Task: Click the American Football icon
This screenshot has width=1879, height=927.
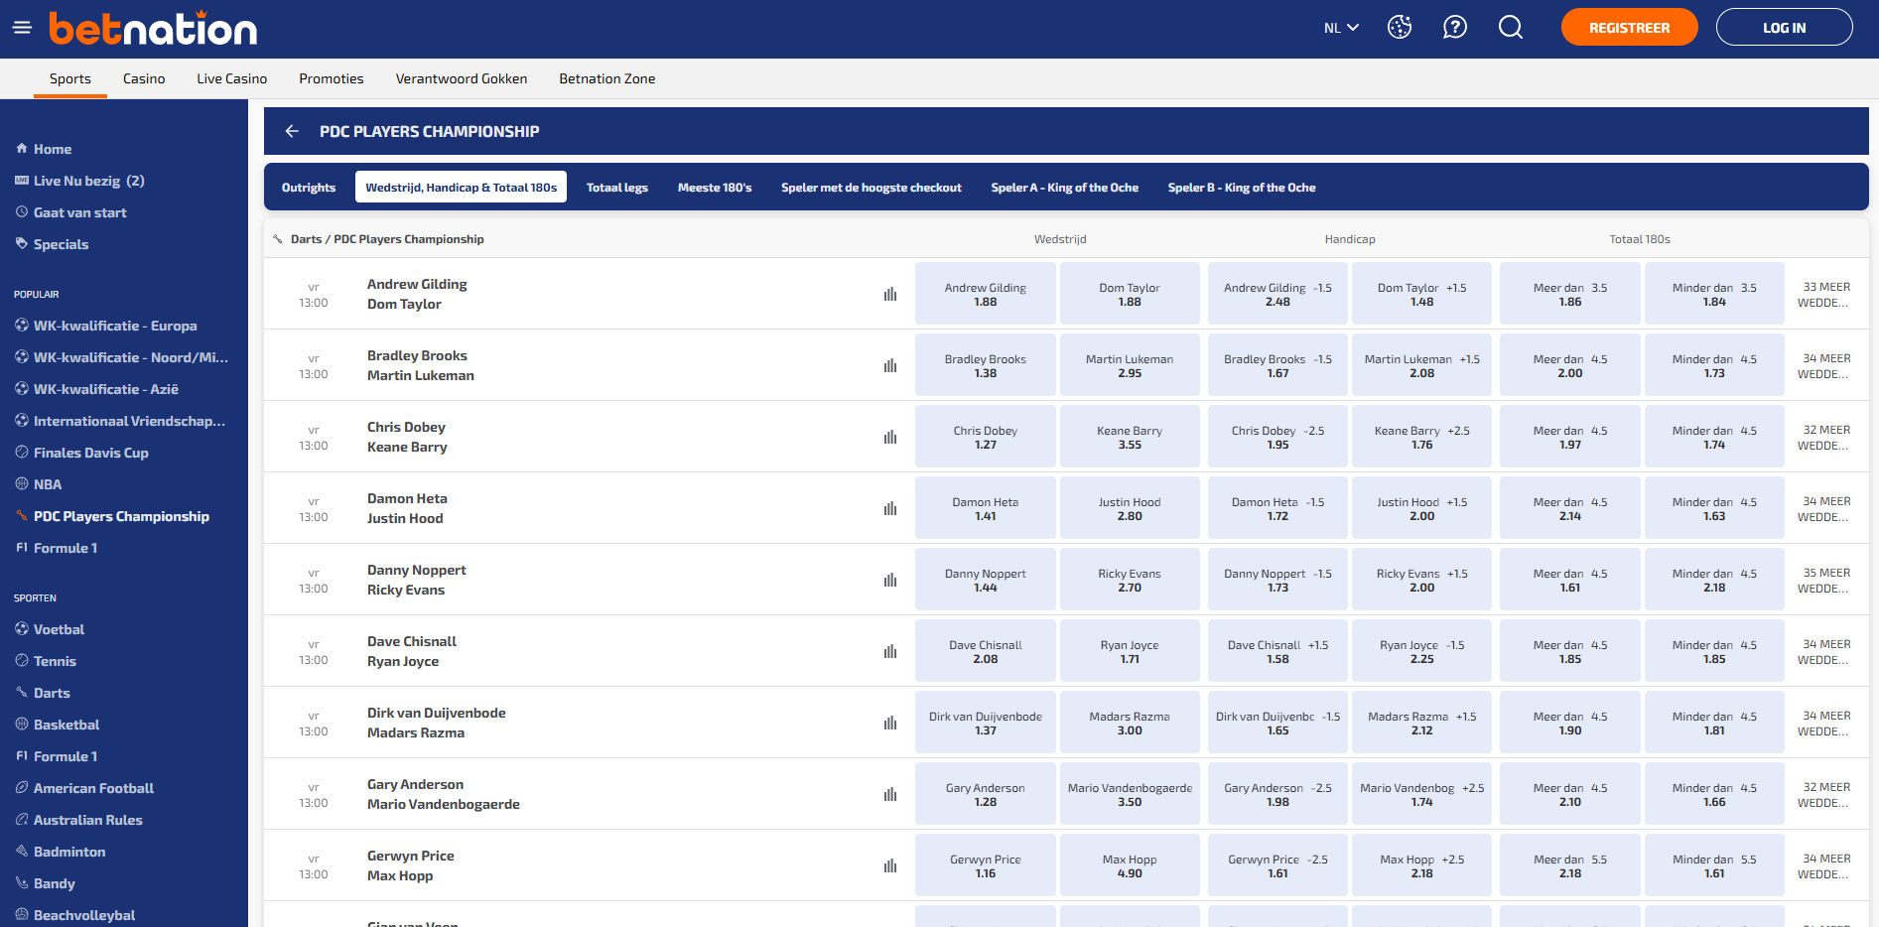Action: pyautogui.click(x=22, y=788)
